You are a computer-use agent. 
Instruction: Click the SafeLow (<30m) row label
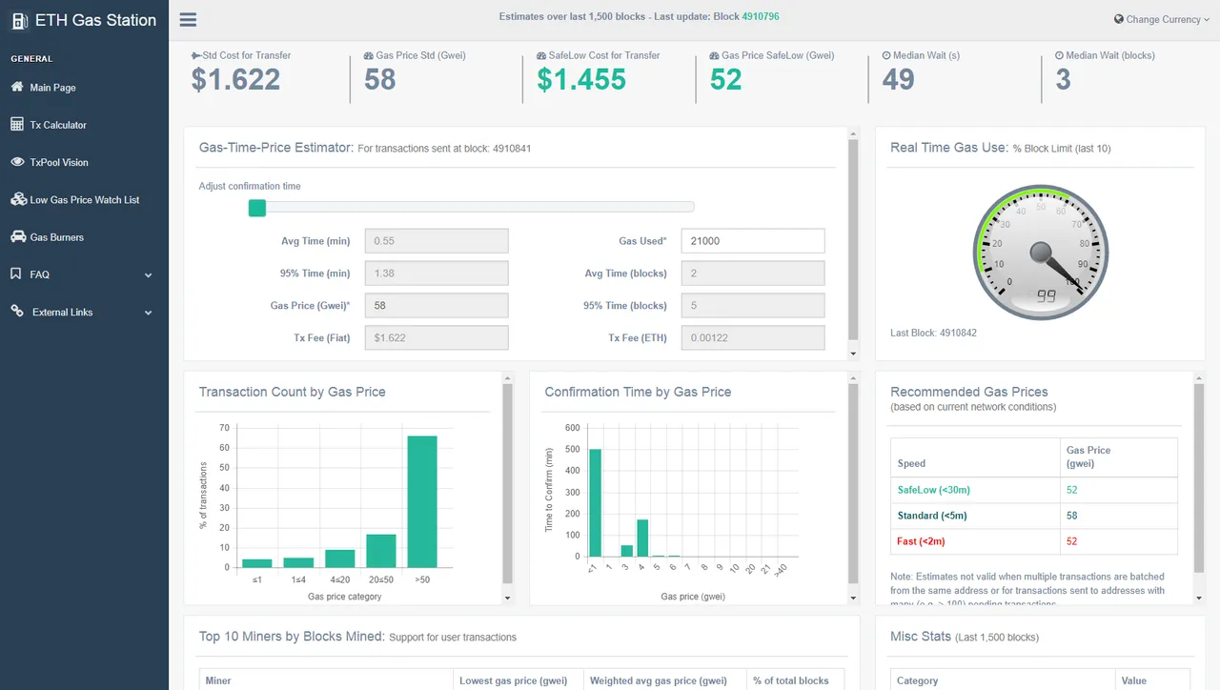pos(934,490)
